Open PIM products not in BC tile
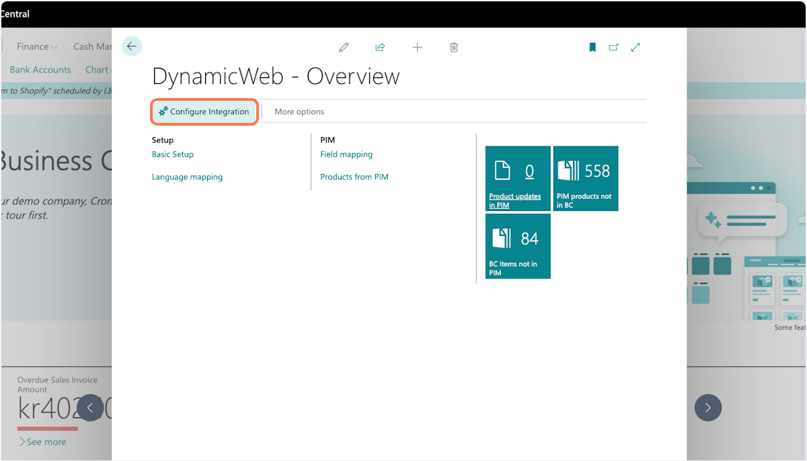Viewport: 807px width, 461px height. (x=586, y=179)
